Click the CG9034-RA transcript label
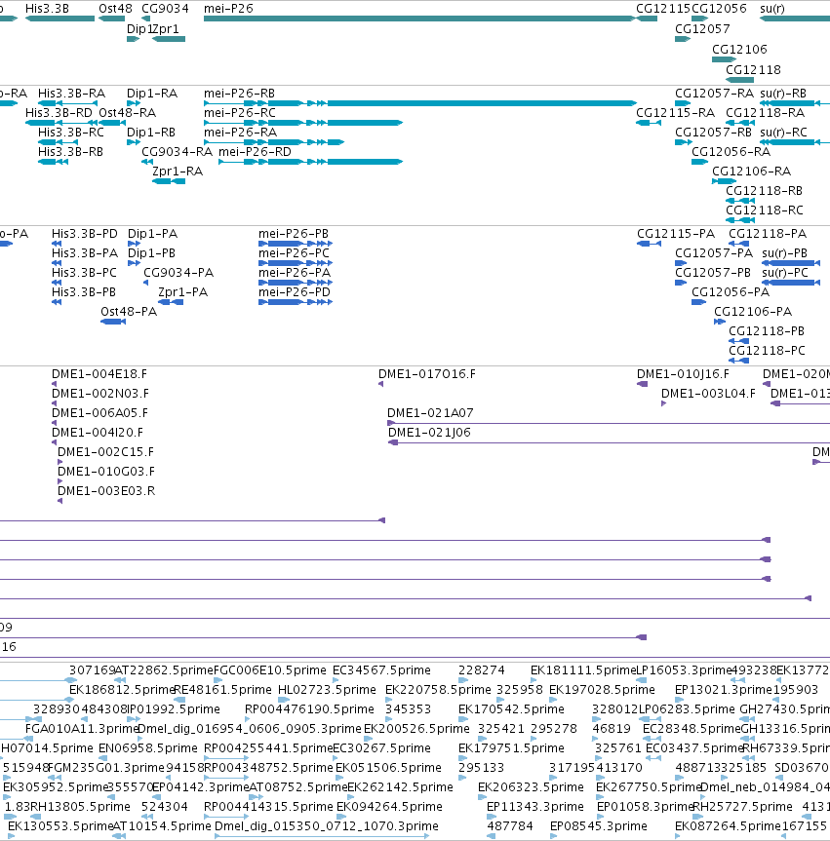This screenshot has height=841, width=830. pyautogui.click(x=178, y=152)
